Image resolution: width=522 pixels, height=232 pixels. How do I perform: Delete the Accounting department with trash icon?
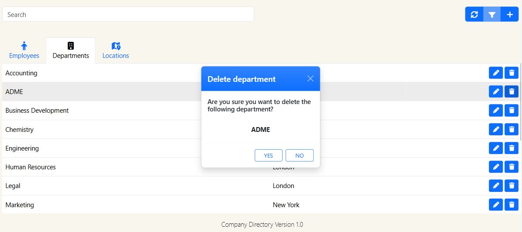[512, 73]
